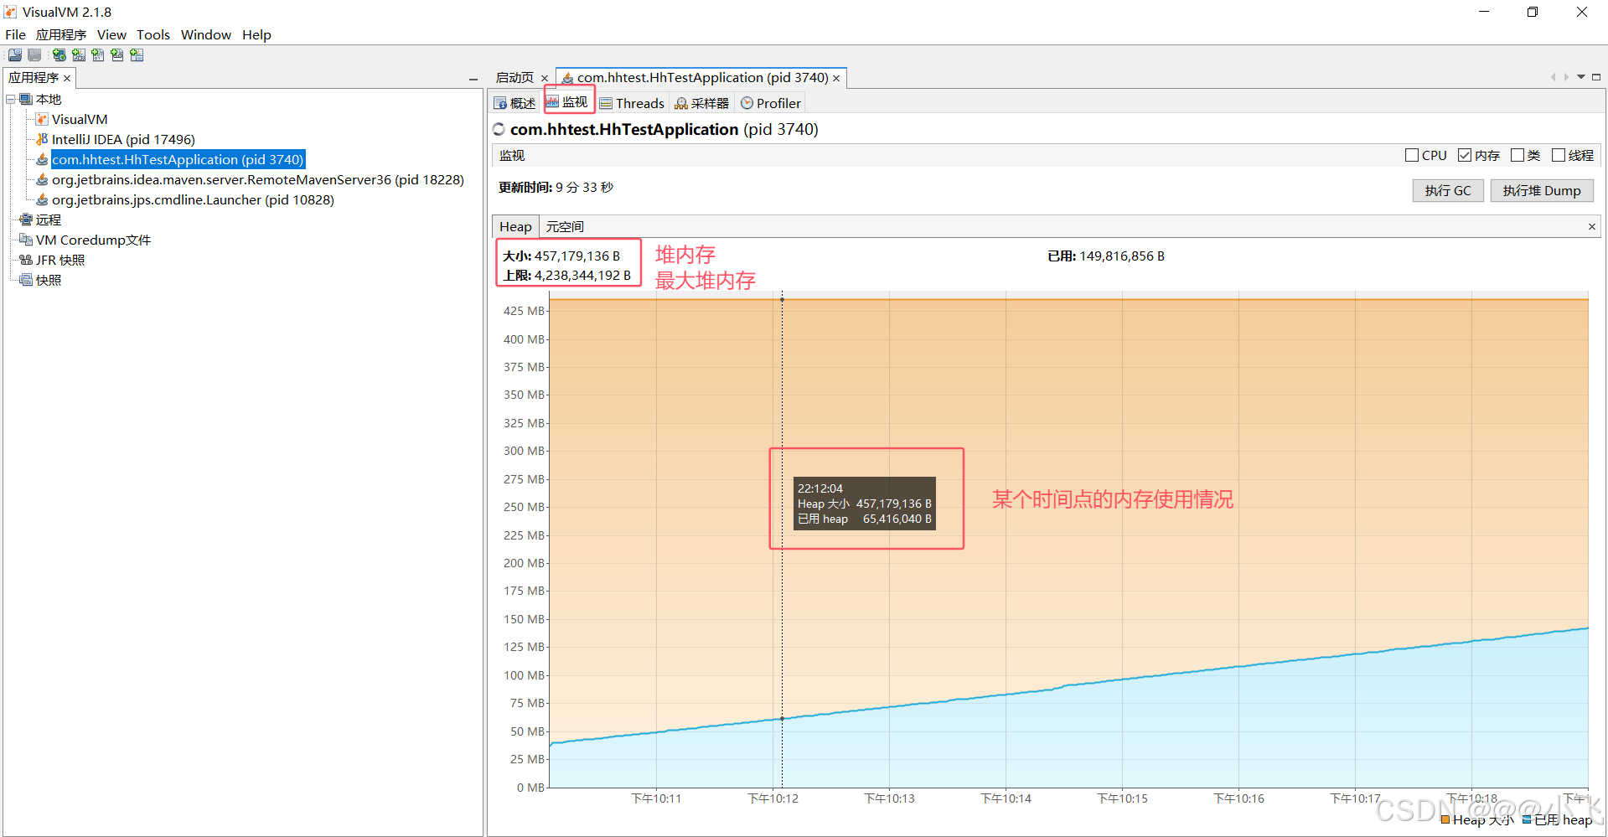Viewport: 1608px width, 837px height.
Task: Open the File menu
Action: (x=15, y=35)
